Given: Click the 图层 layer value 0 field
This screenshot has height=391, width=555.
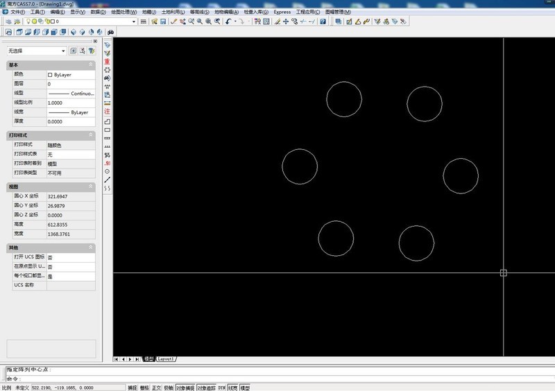Looking at the screenshot, I should click(71, 84).
